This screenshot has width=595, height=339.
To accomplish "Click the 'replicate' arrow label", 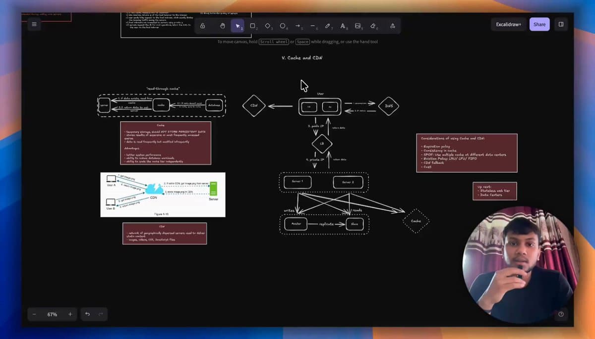I will (x=326, y=224).
